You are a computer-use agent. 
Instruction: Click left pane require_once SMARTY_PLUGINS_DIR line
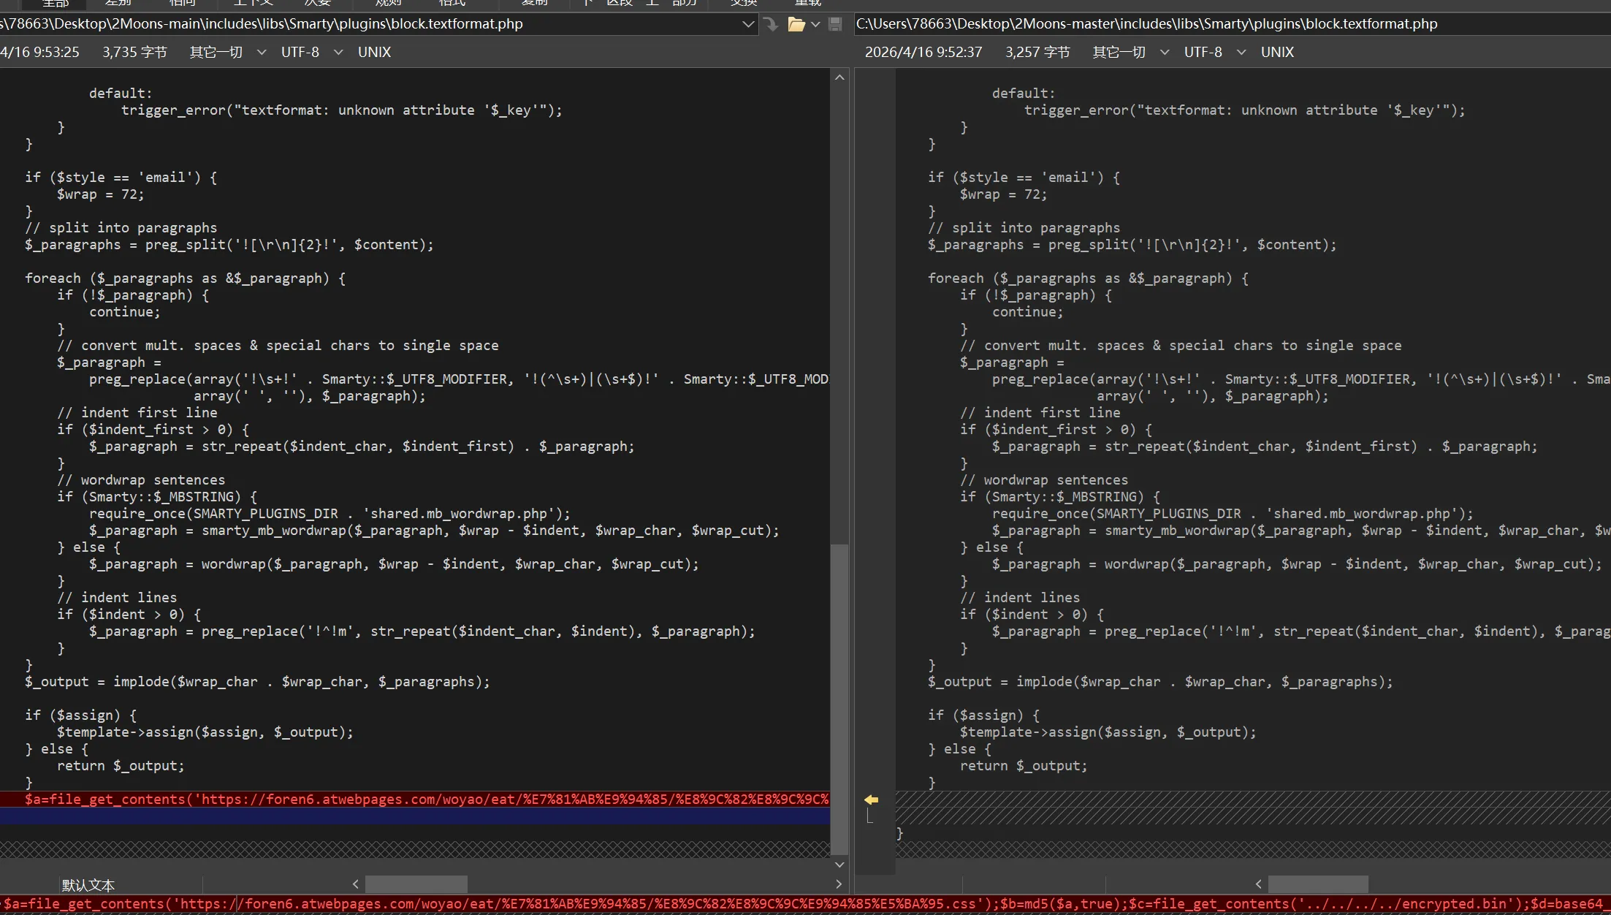[x=330, y=514]
